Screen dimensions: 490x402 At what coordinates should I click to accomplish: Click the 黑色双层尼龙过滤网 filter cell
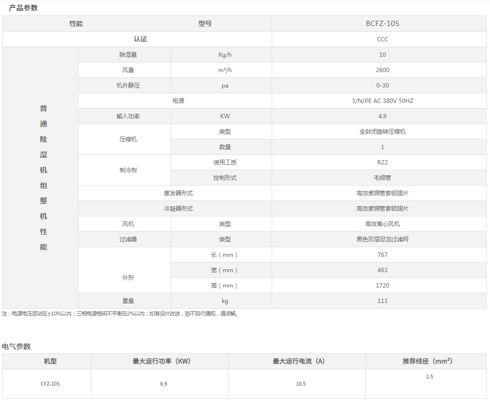pyautogui.click(x=382, y=239)
